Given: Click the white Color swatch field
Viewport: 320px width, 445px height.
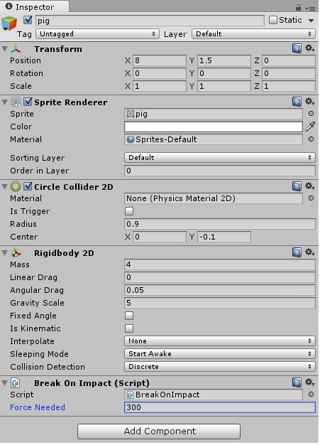Looking at the screenshot, I should tap(214, 127).
